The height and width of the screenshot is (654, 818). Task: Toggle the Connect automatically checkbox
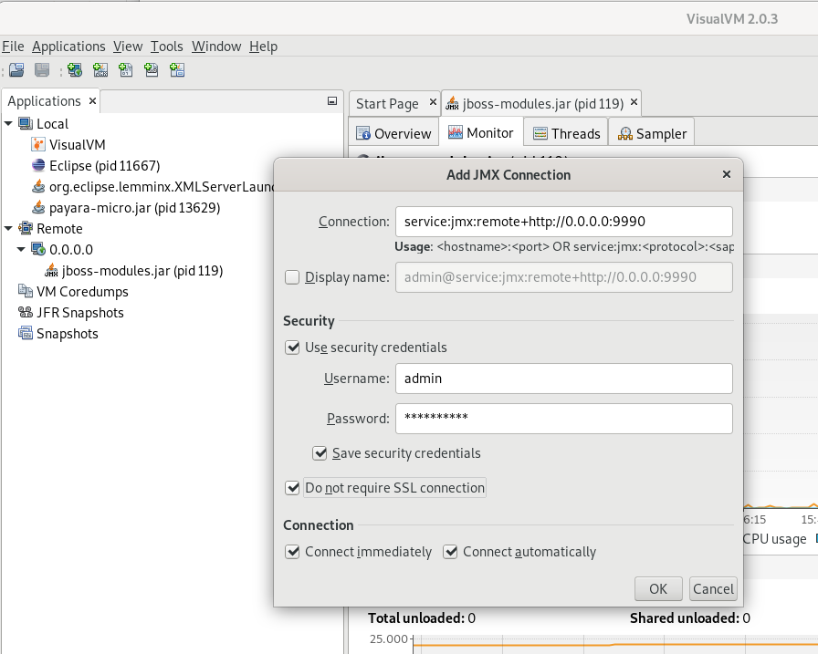(450, 552)
